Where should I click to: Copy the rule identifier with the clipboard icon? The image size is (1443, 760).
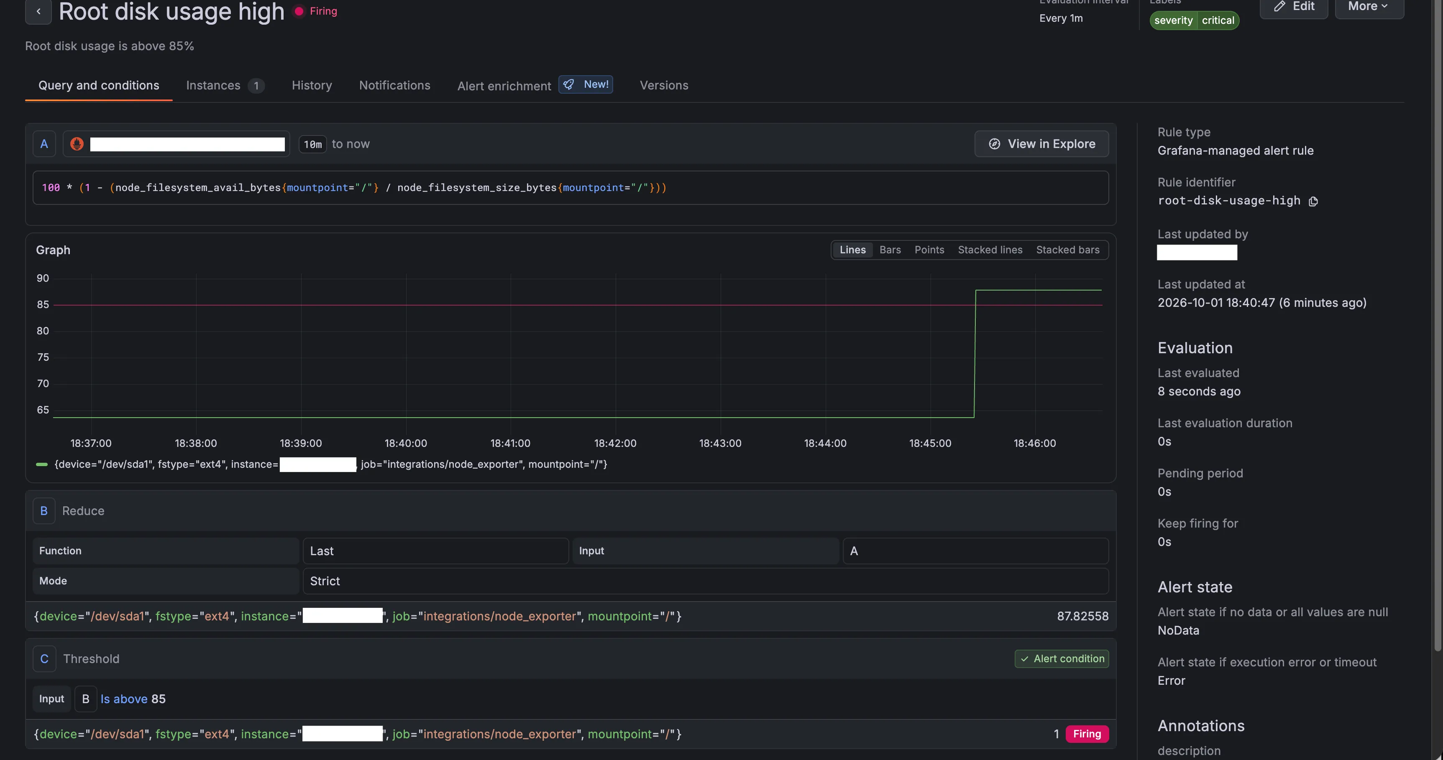click(1313, 201)
